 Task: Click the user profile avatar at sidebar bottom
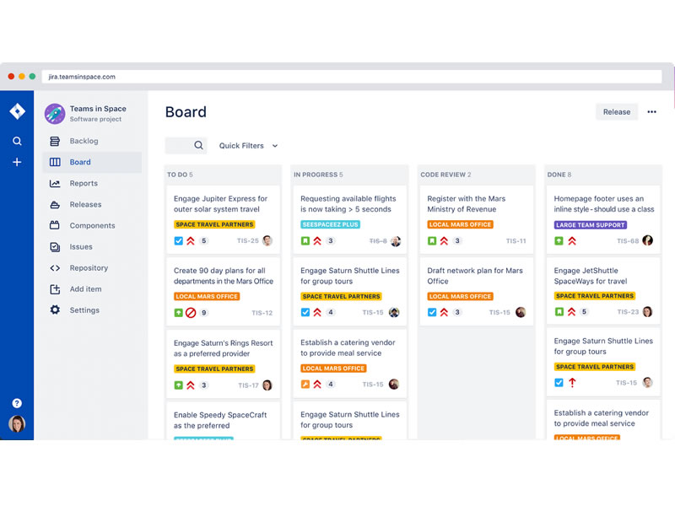click(x=17, y=424)
